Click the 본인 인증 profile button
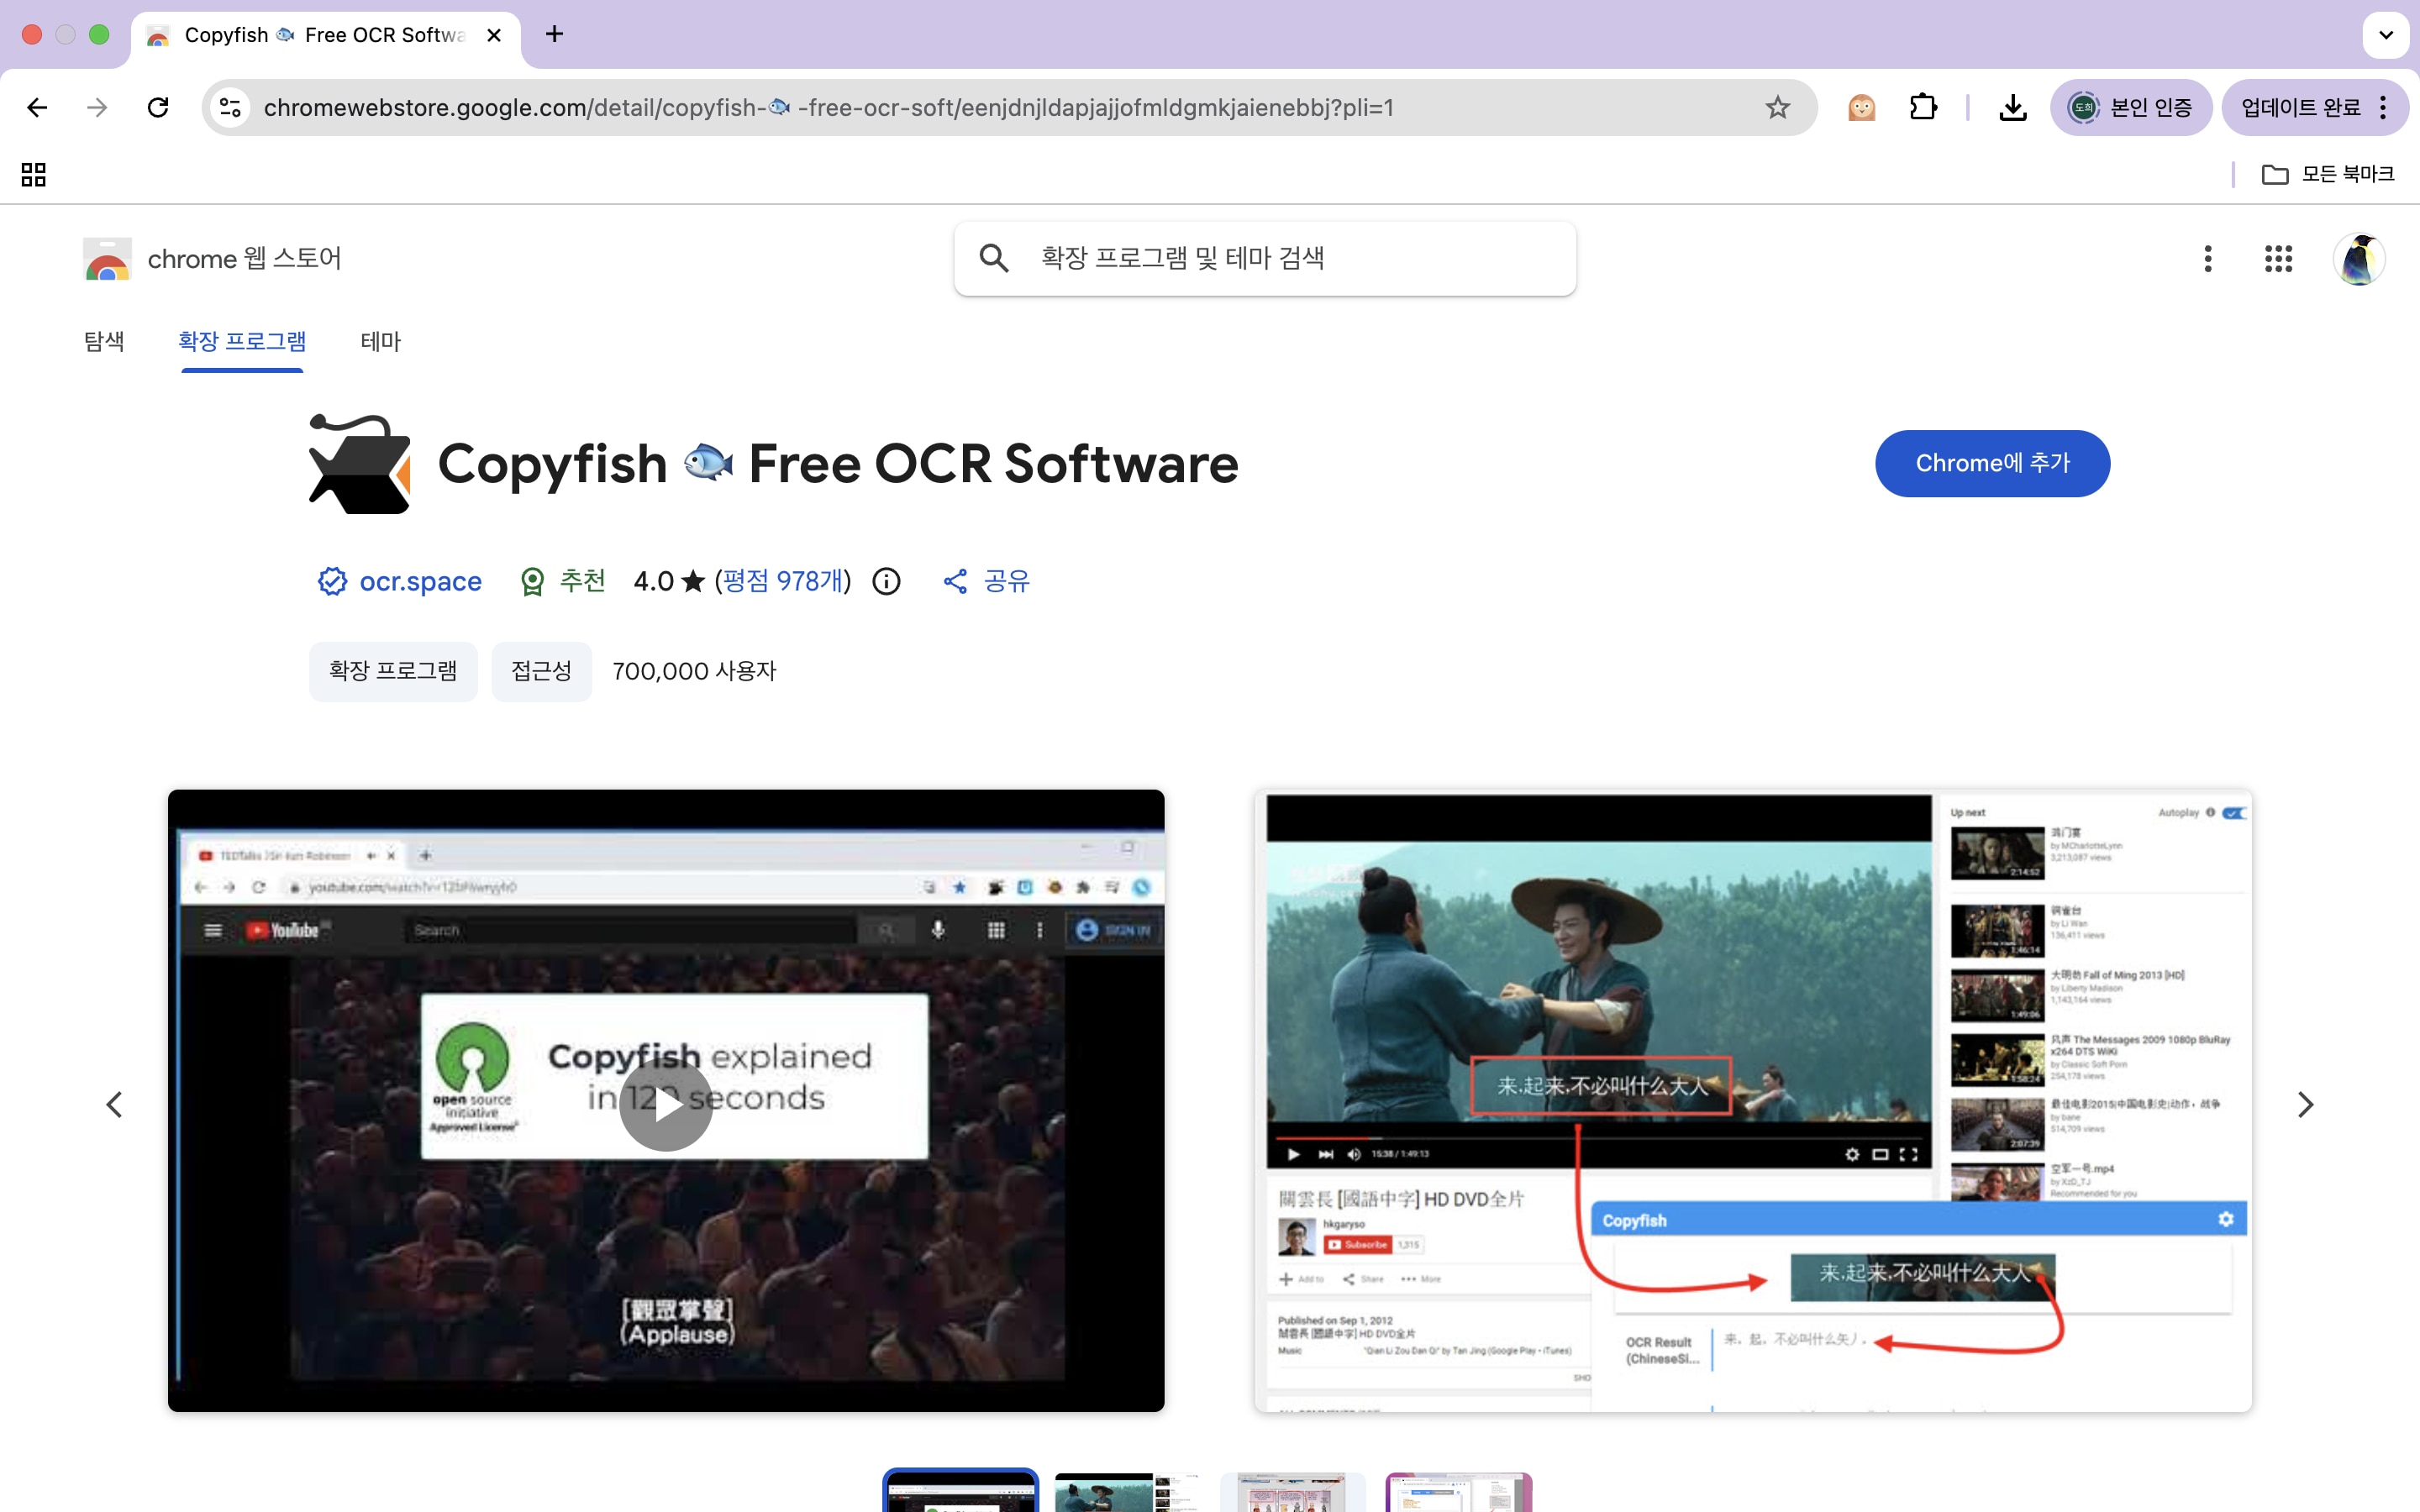 (x=2131, y=107)
